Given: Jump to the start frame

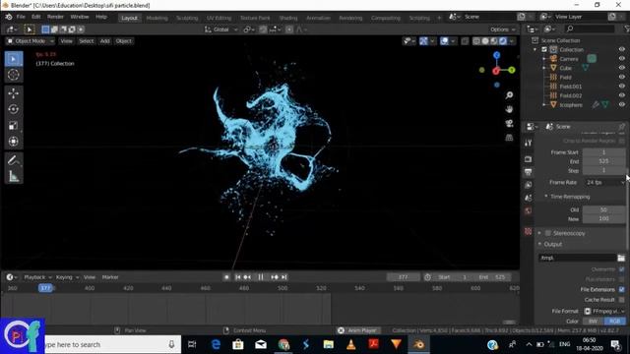Looking at the screenshot, I should click(238, 277).
